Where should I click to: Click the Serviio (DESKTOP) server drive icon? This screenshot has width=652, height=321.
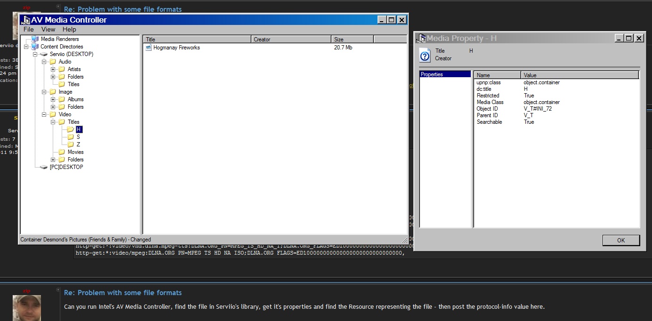pyautogui.click(x=44, y=54)
